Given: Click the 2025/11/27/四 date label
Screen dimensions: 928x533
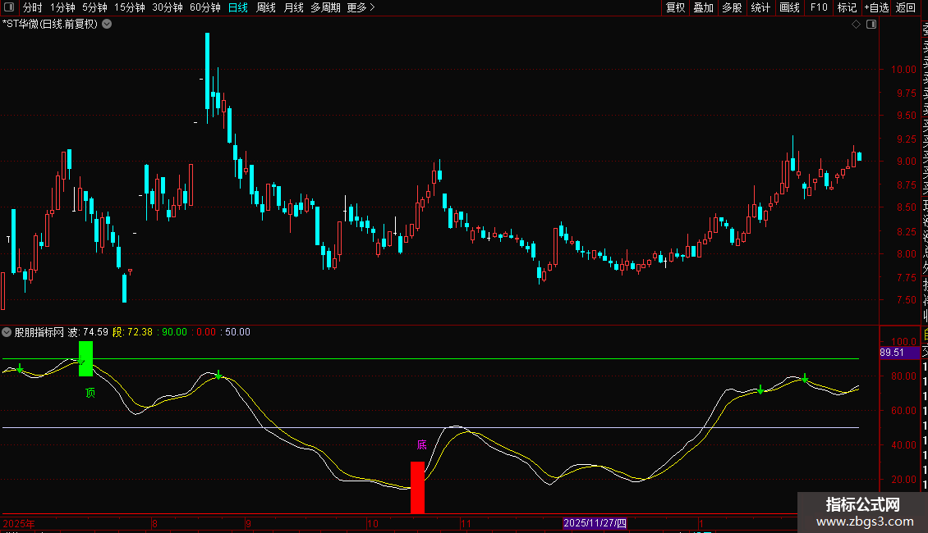Looking at the screenshot, I should 595,523.
